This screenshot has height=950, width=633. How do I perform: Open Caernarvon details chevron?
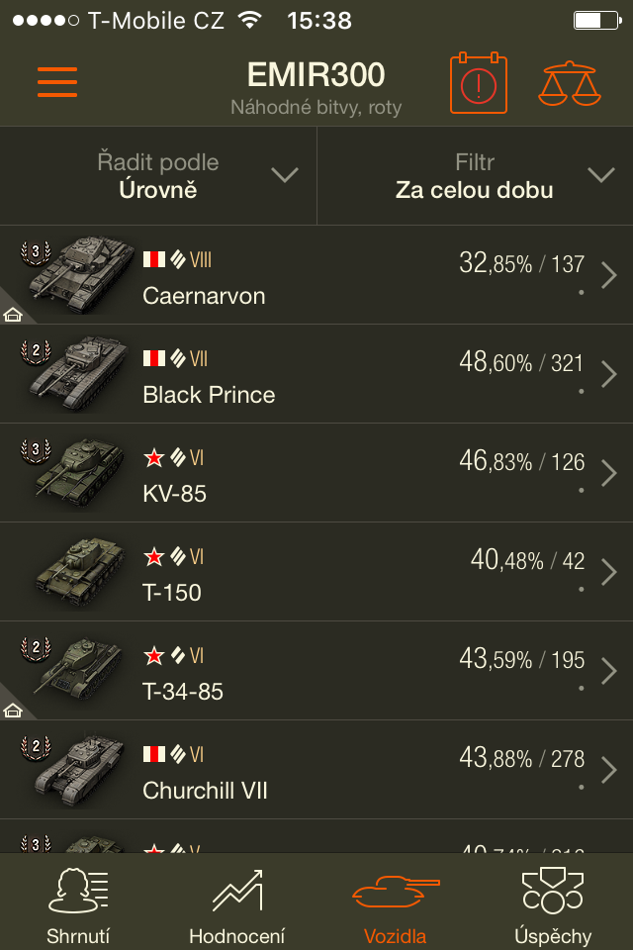click(609, 275)
